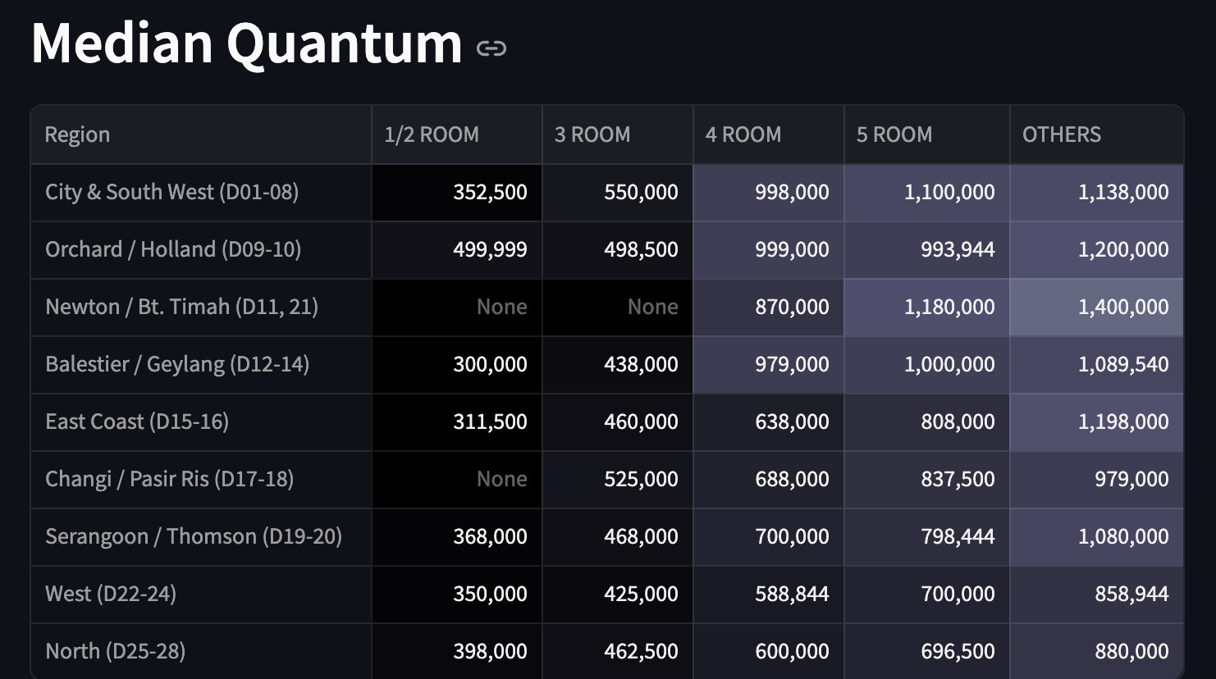
Task: Click the Changi / Pasir Ris (D17-18) cell
Action: tap(169, 479)
